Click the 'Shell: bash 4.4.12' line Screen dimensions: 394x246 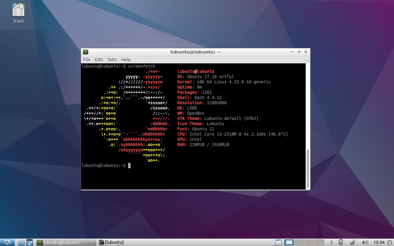199,98
